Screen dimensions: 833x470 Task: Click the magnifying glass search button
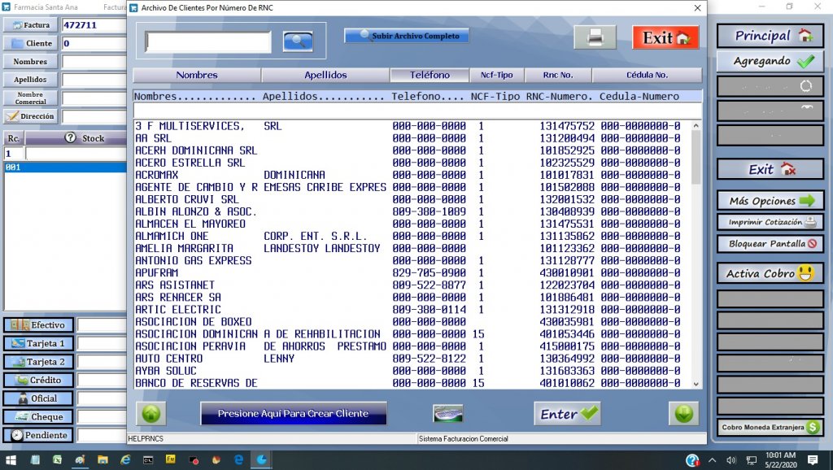click(x=298, y=41)
